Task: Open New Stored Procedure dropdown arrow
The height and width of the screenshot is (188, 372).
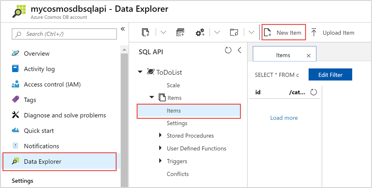Action: [217, 32]
